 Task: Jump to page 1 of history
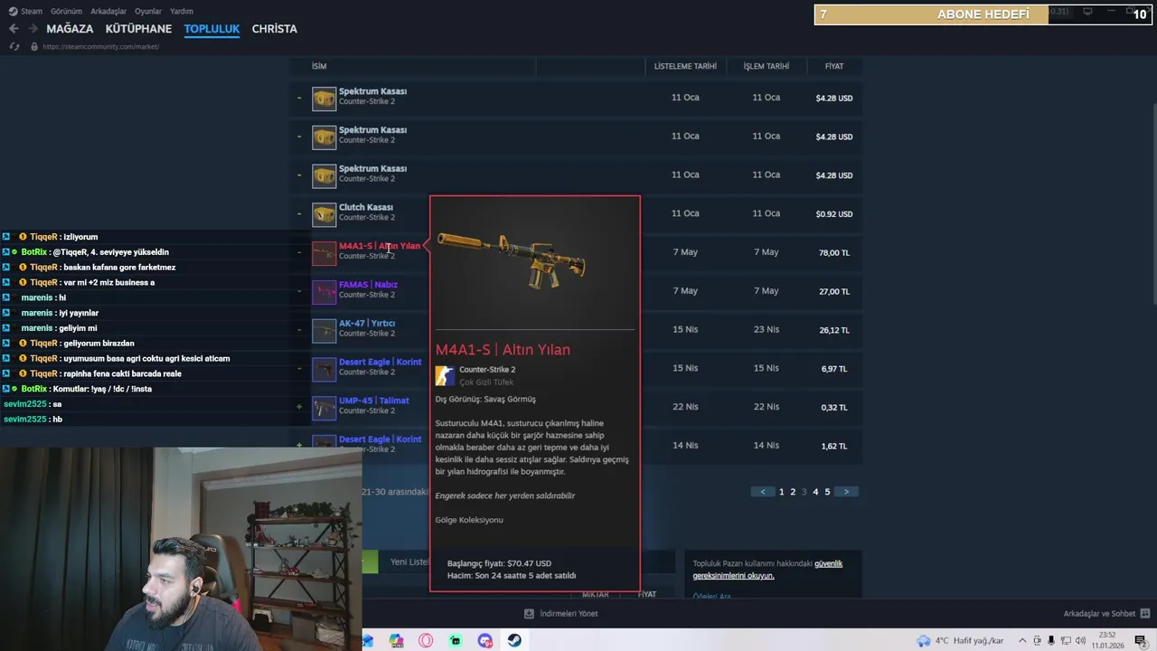[x=782, y=492]
